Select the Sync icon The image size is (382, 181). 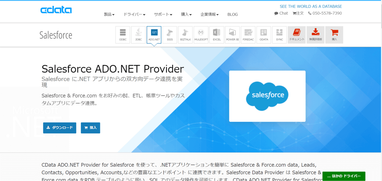click(x=279, y=35)
